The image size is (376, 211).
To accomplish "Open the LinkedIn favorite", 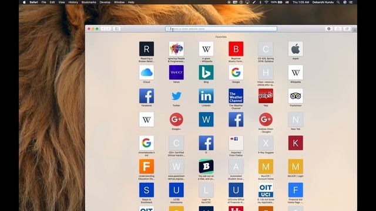I will 206,96.
